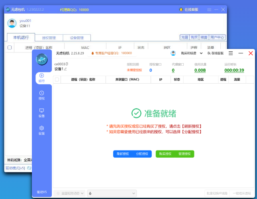This screenshot has height=199, width=257.
Task: Click 代理商QQ: 10000 text in back window
Action: pyautogui.click(x=74, y=10)
